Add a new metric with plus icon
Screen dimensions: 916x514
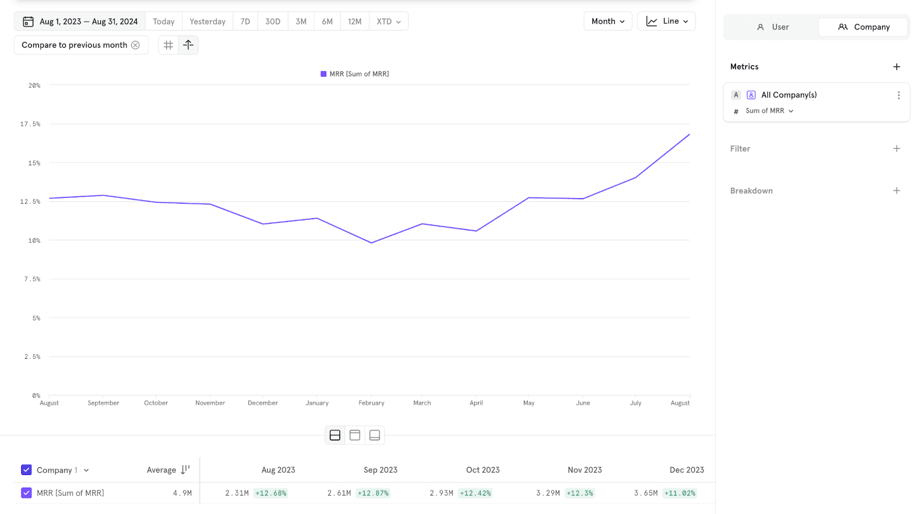897,67
